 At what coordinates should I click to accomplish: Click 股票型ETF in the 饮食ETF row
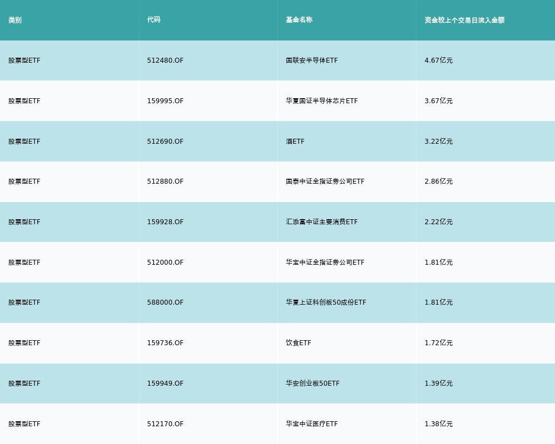click(x=24, y=343)
